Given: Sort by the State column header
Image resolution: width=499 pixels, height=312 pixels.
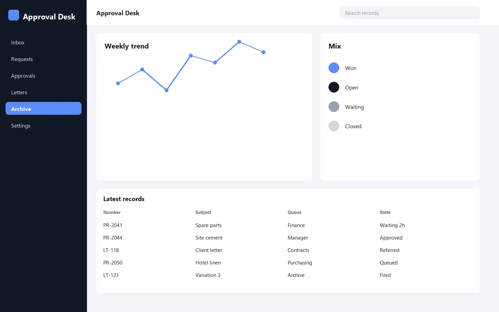Looking at the screenshot, I should click(x=385, y=212).
